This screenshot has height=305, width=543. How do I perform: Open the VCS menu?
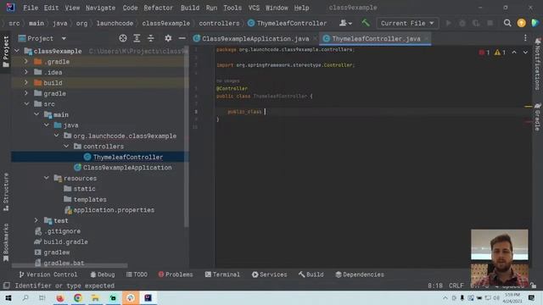(x=254, y=8)
